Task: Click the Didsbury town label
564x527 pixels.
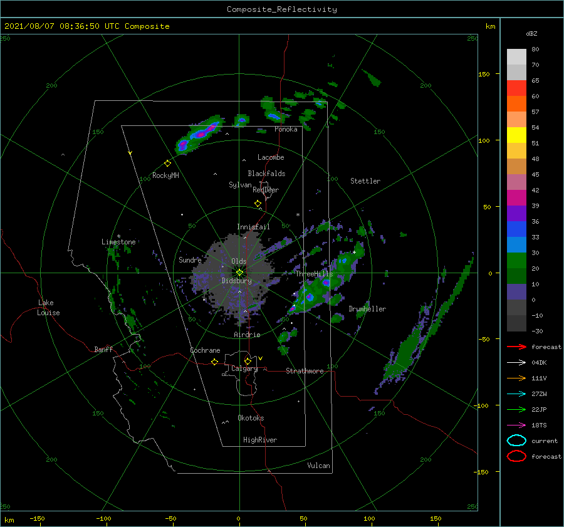Action: click(236, 281)
